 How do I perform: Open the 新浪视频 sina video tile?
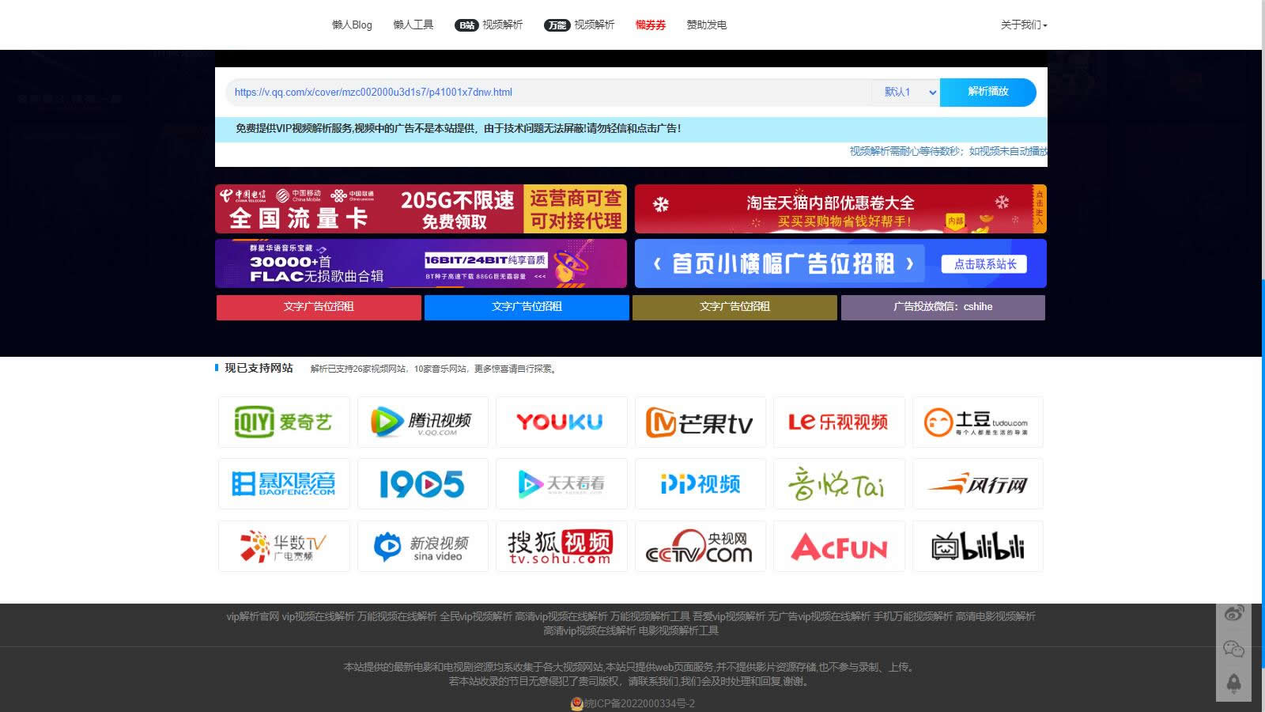click(x=423, y=546)
